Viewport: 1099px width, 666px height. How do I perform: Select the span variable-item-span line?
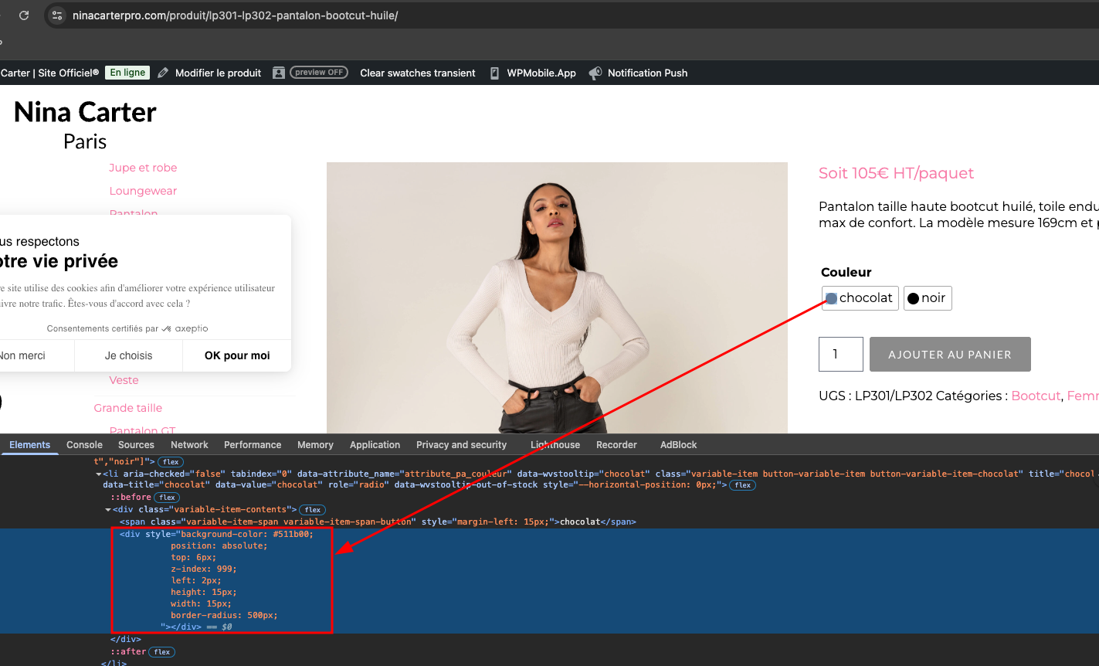[378, 522]
